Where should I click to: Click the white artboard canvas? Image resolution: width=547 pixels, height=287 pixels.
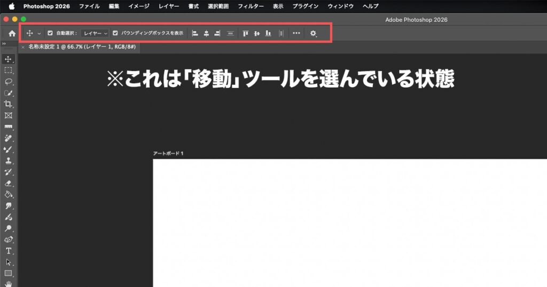click(350, 223)
